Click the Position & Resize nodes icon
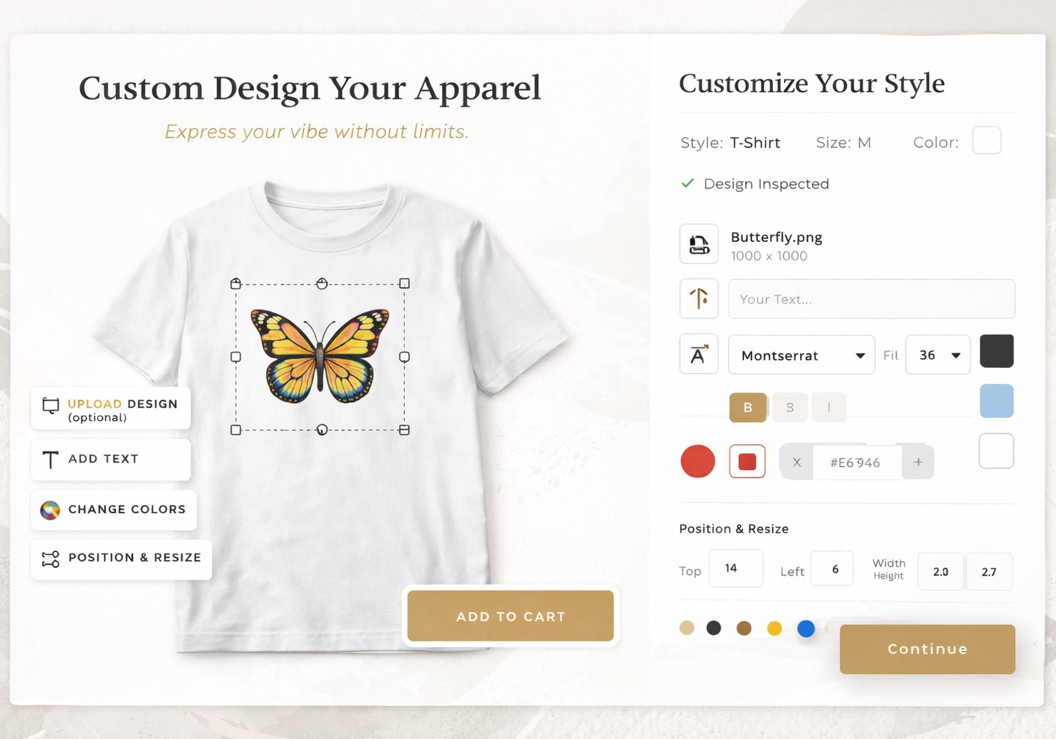Image resolution: width=1056 pixels, height=739 pixels. click(x=51, y=559)
